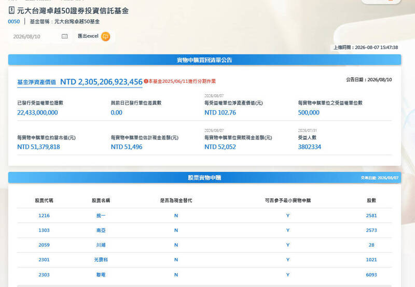Click the 受益人數 label
Image resolution: width=415 pixels, height=287 pixels.
point(307,138)
